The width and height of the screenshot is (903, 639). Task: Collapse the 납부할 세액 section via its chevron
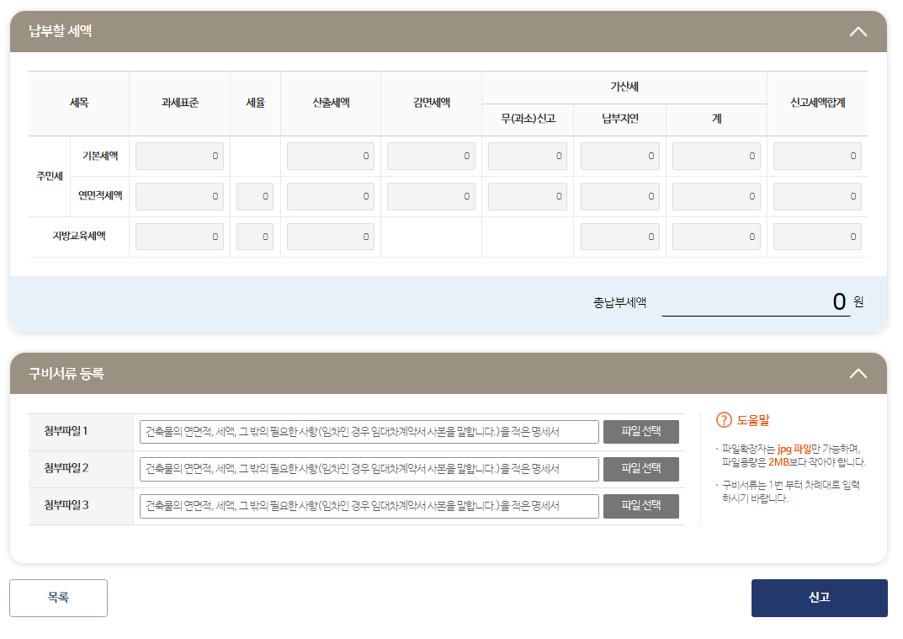tap(858, 30)
